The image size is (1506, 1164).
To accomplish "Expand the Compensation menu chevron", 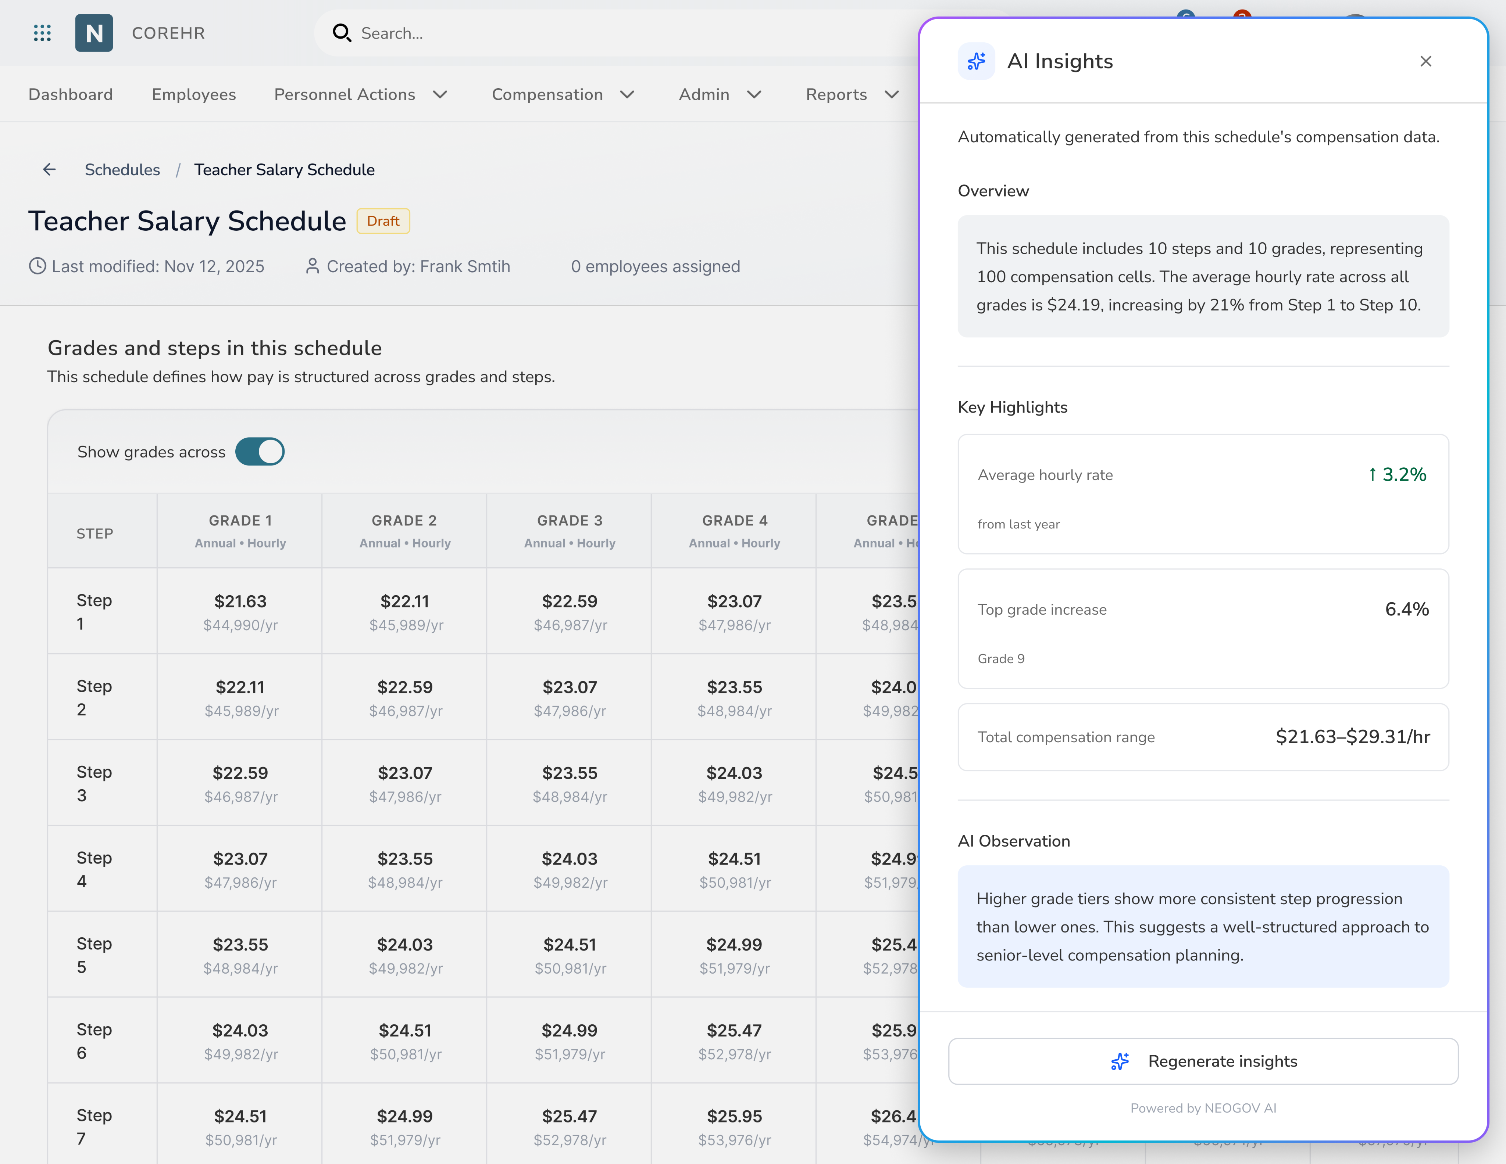I will [x=627, y=94].
